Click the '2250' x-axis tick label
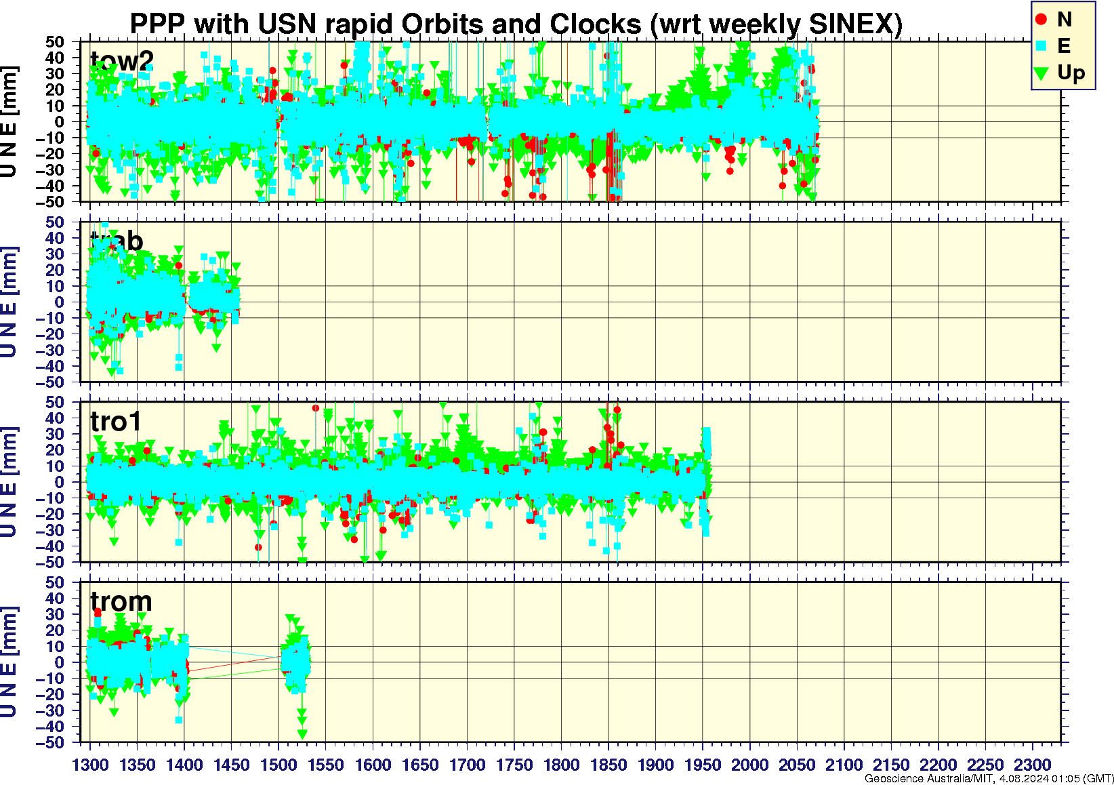The height and width of the screenshot is (785, 1114). point(985,765)
